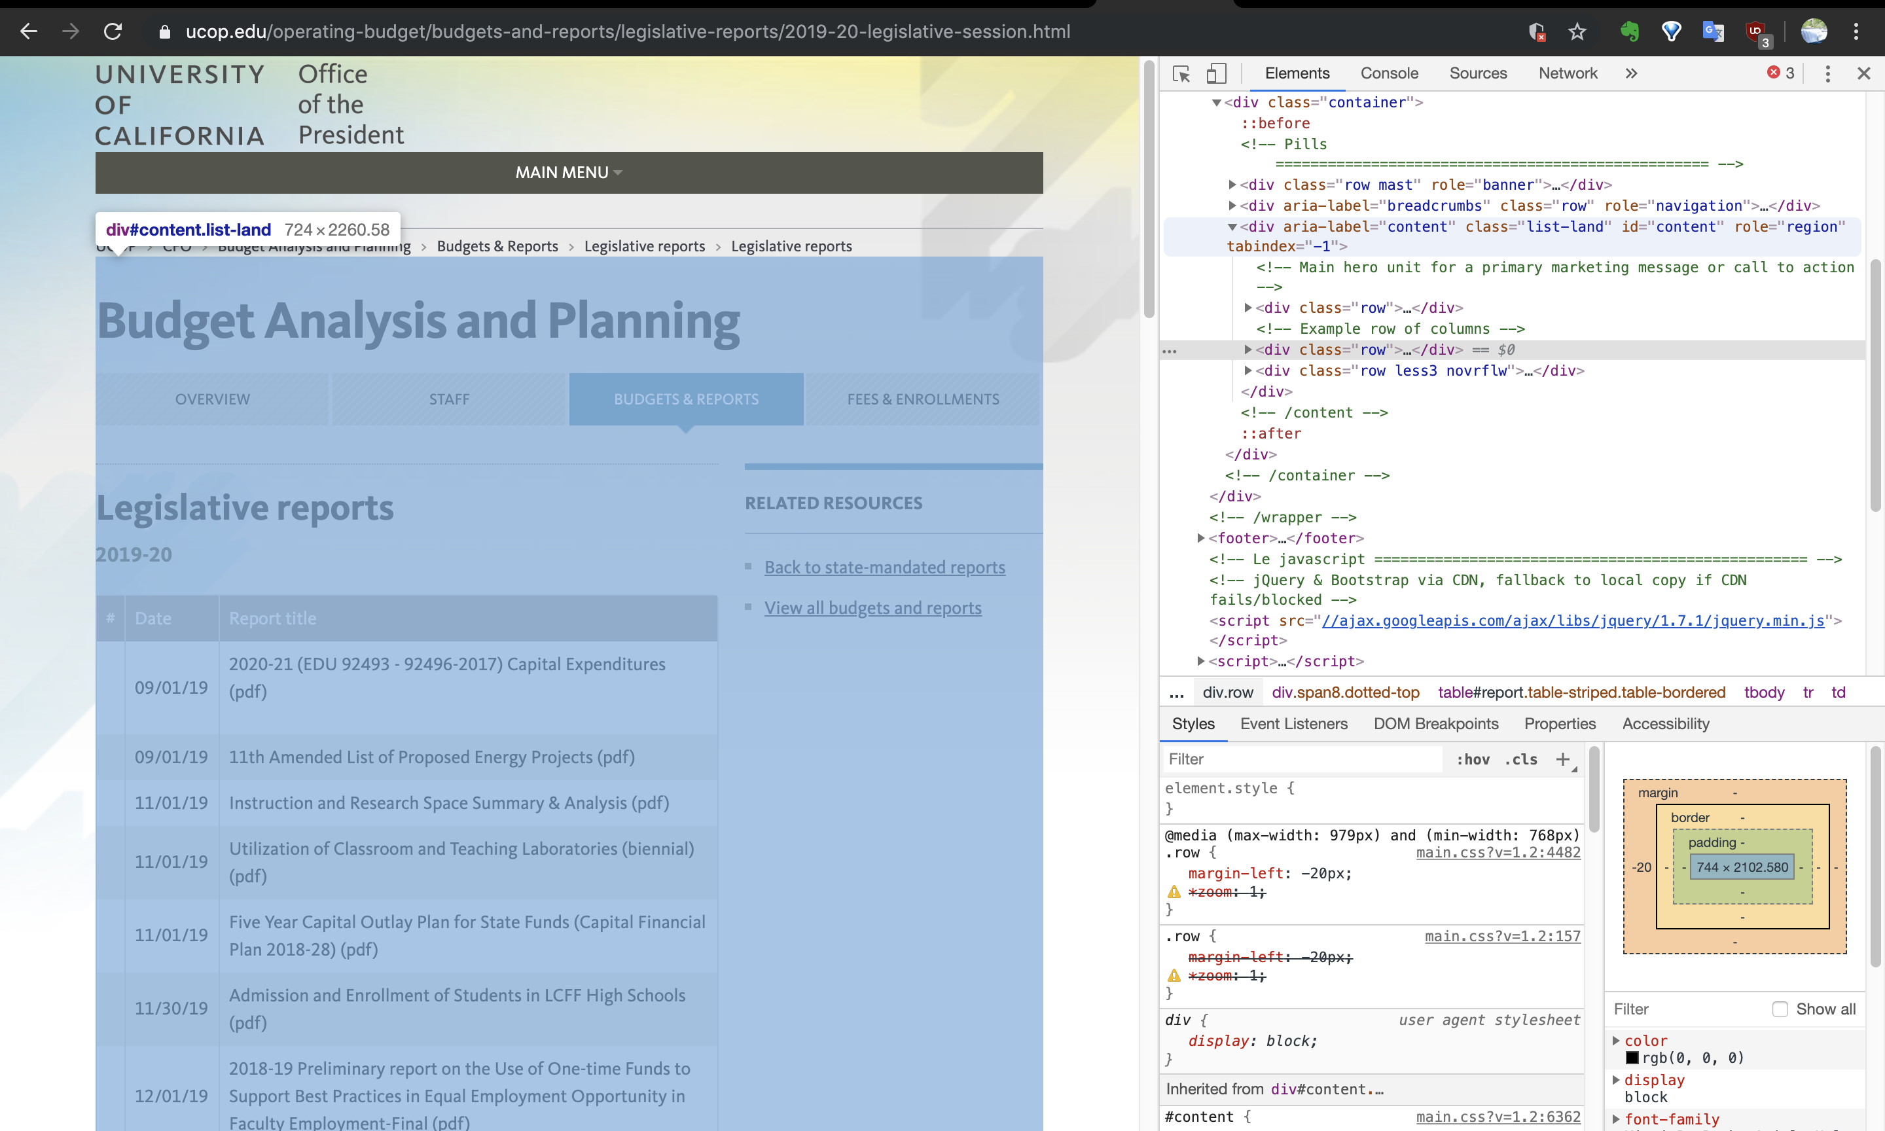Bookmark this page with the star icon
Viewport: 1885px width, 1131px height.
tap(1577, 31)
